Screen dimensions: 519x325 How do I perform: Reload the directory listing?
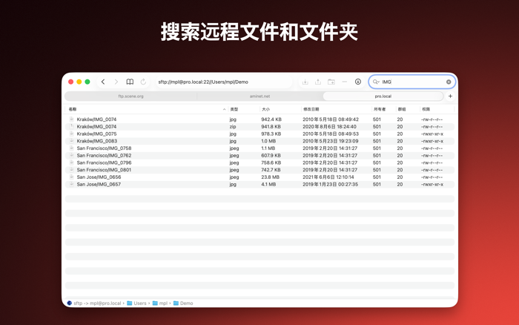click(143, 82)
